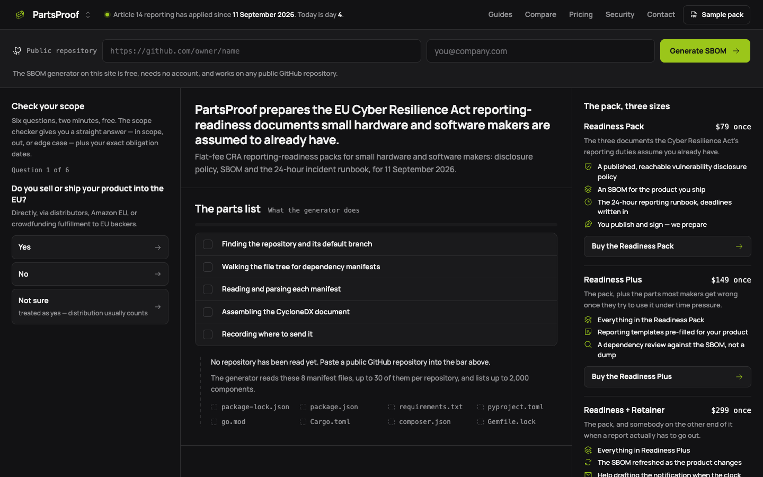This screenshot has width=763, height=477.
Task: Click the magnifier icon beside dependency review
Action: (588, 344)
